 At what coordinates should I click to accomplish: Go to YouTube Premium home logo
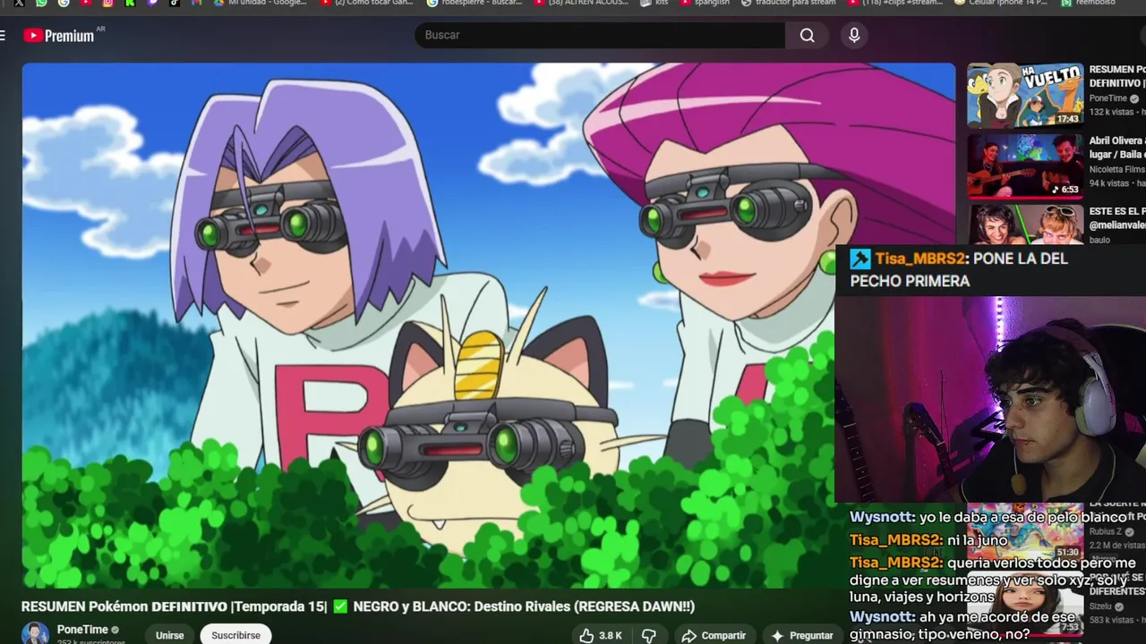59,35
